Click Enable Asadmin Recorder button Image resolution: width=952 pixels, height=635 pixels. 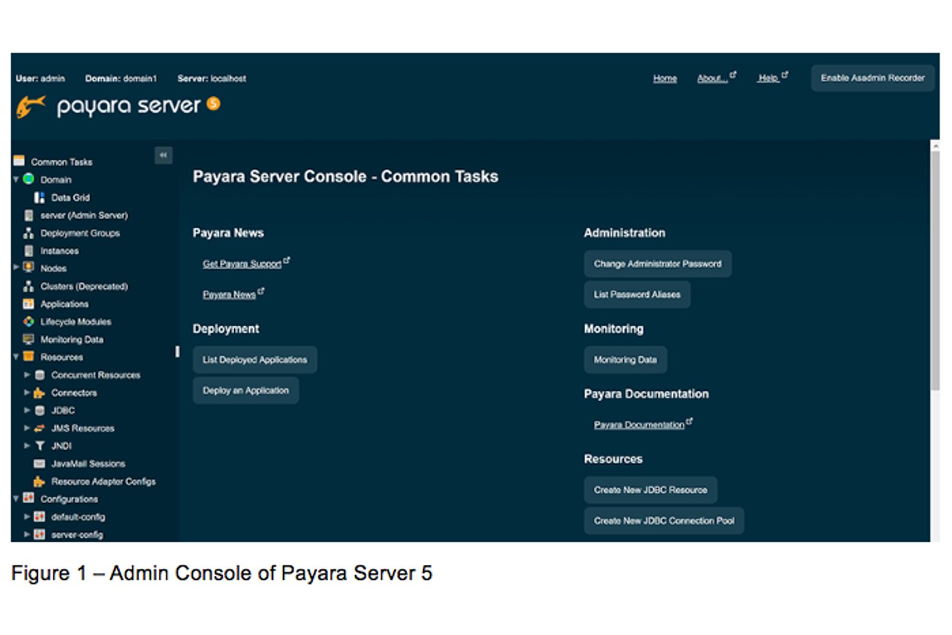pyautogui.click(x=872, y=78)
